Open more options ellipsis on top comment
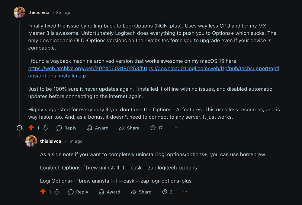The image size is (302, 205). (175, 128)
